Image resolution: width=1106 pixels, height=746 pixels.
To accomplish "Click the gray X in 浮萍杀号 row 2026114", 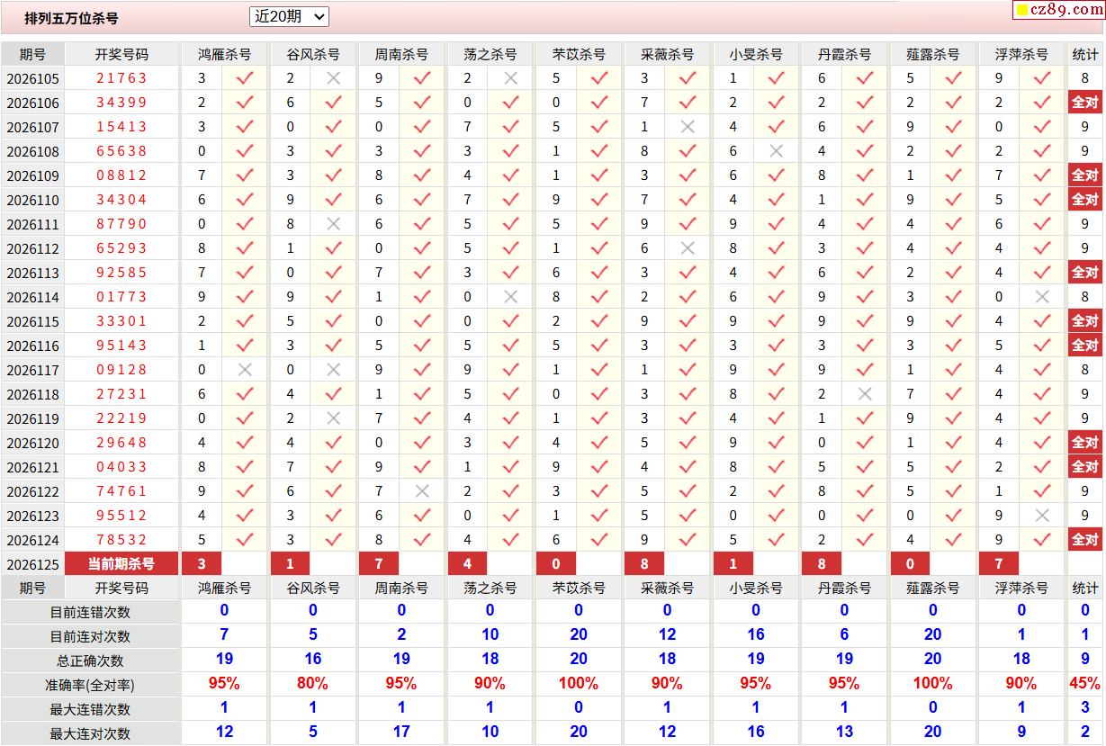I will 1042,297.
